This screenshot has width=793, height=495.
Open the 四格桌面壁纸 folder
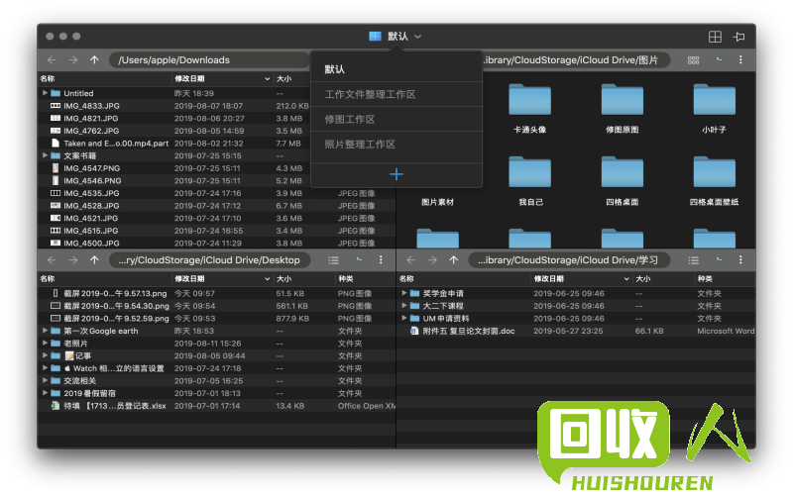pyautogui.click(x=714, y=180)
